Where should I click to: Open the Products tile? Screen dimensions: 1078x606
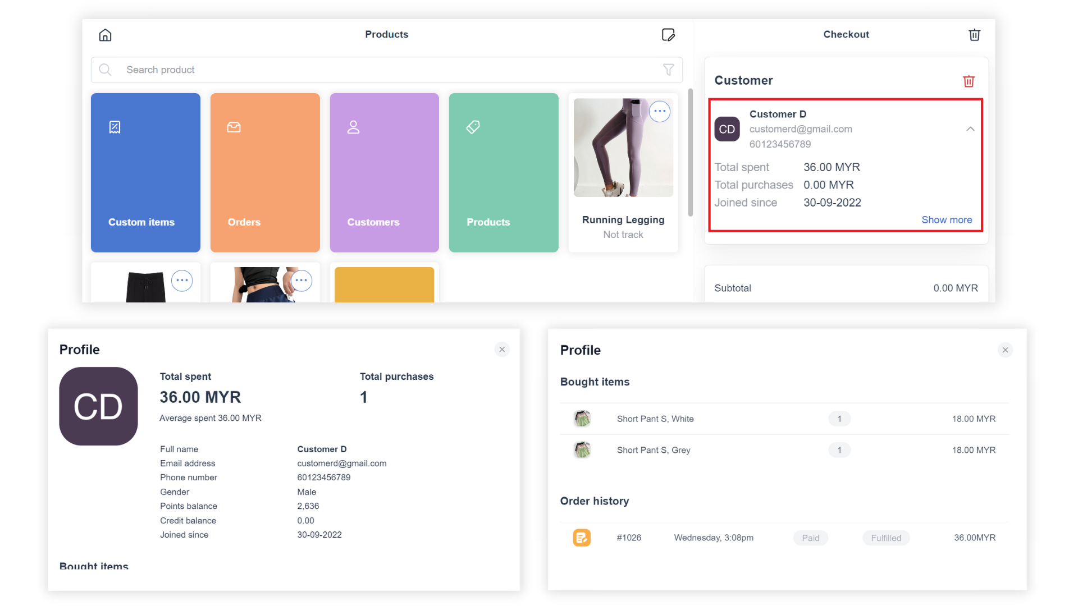504,173
